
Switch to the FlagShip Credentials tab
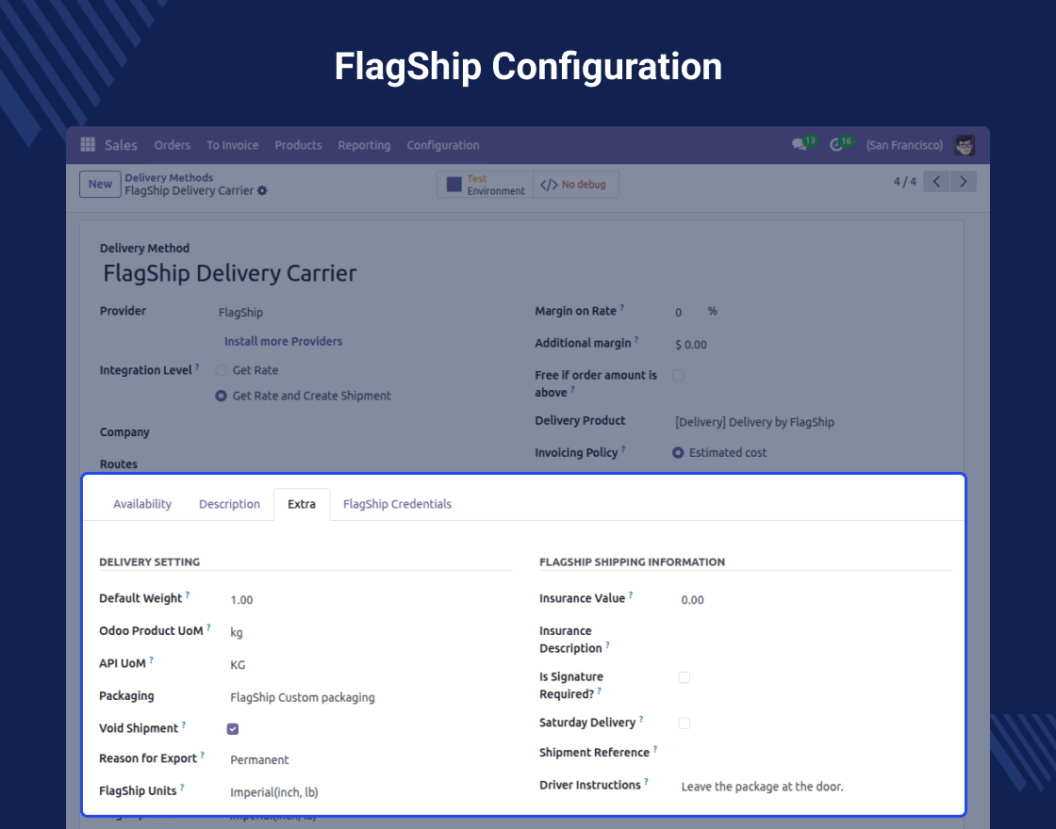pos(397,504)
